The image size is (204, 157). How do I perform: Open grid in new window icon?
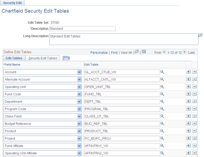click(137, 52)
